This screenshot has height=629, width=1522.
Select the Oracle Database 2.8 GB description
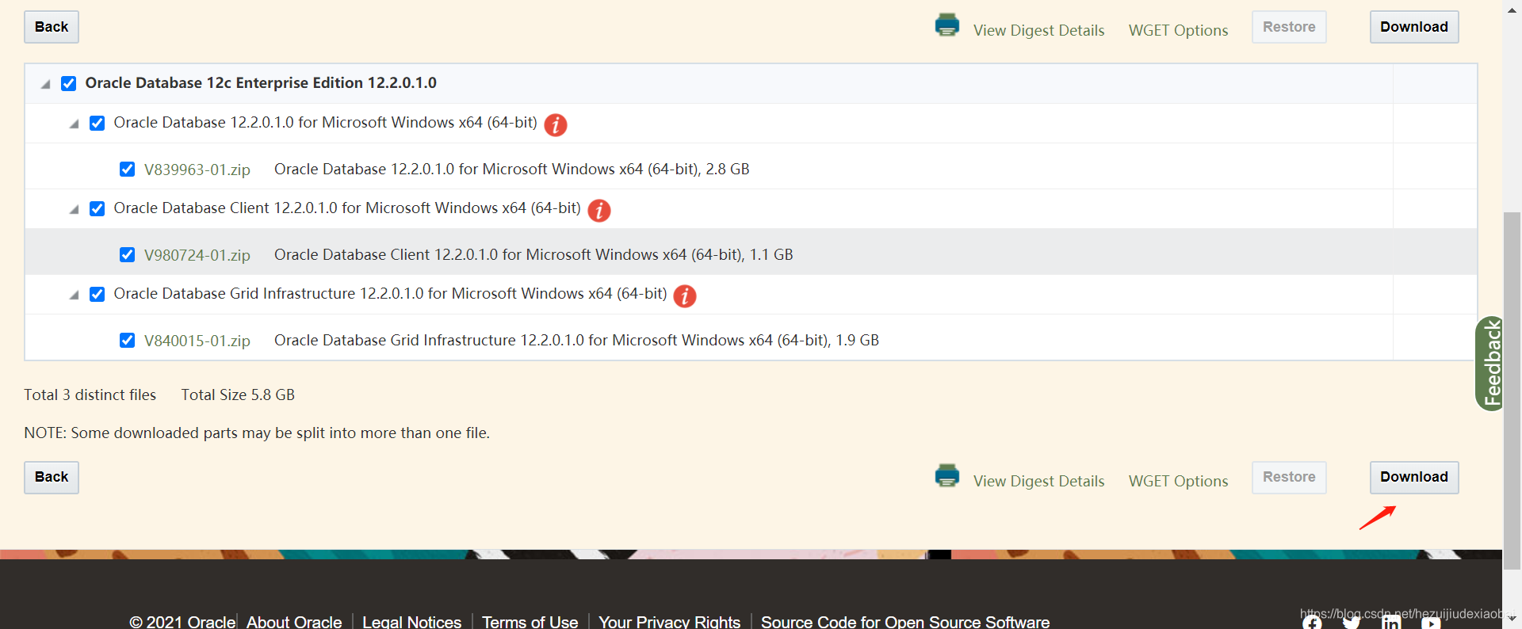(x=512, y=169)
